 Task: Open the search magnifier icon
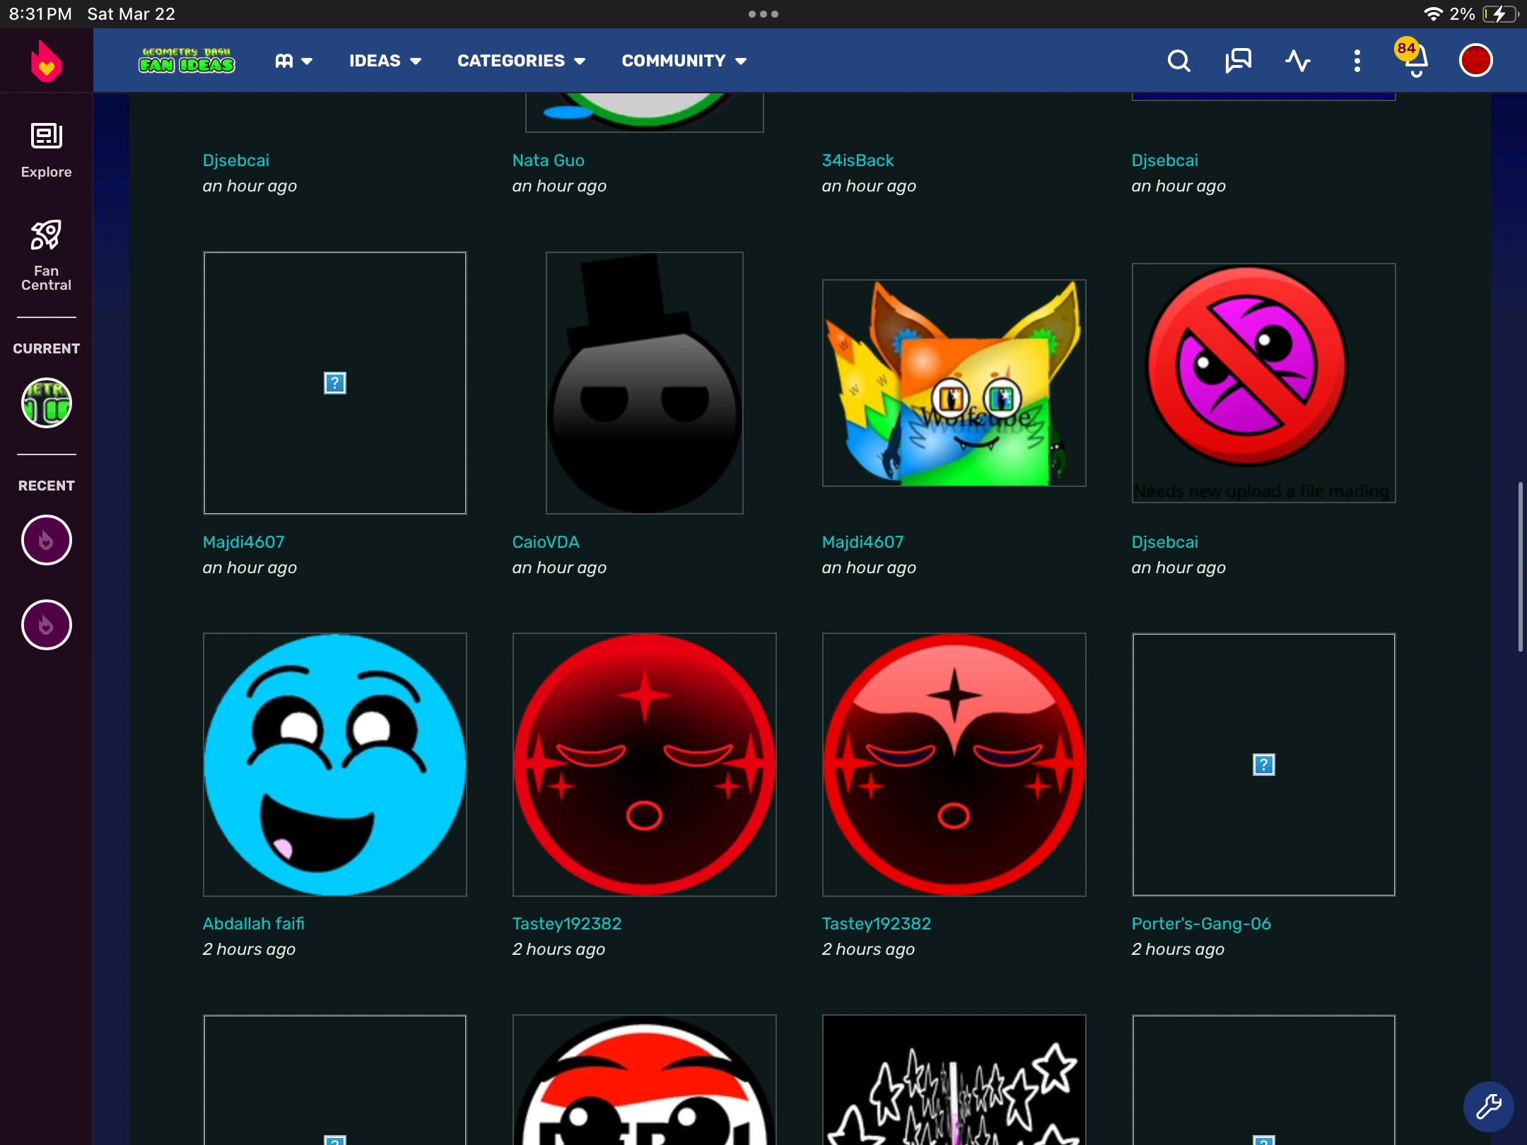click(1178, 61)
